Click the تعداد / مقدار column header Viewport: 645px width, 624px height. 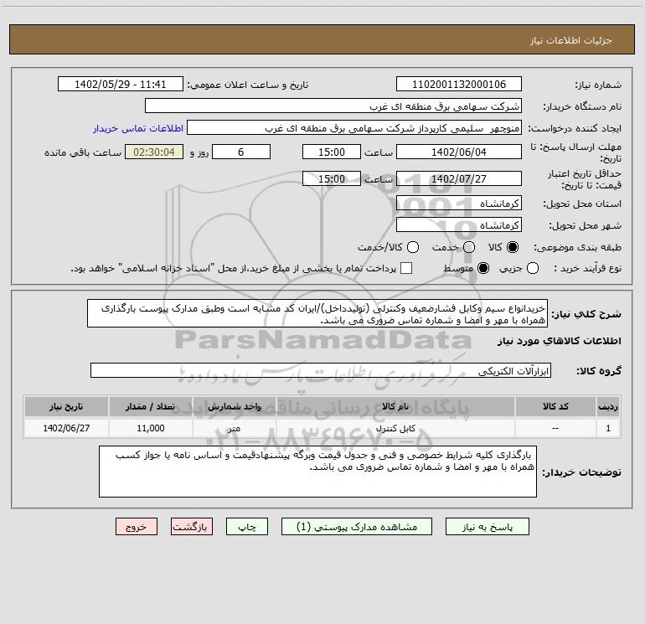[x=150, y=406]
